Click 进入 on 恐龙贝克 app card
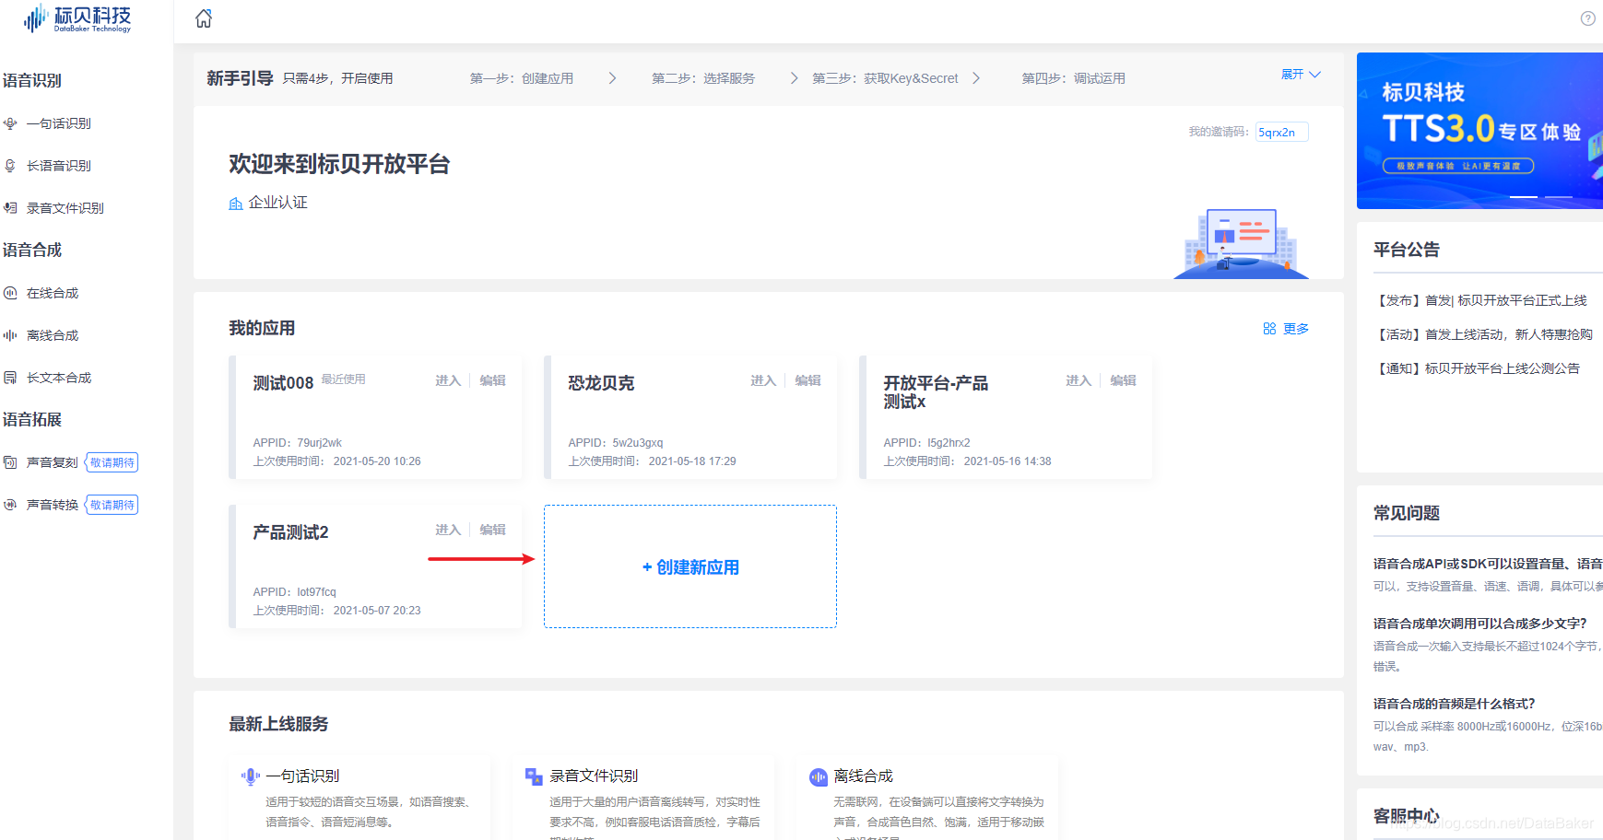Image resolution: width=1603 pixels, height=840 pixels. (763, 380)
